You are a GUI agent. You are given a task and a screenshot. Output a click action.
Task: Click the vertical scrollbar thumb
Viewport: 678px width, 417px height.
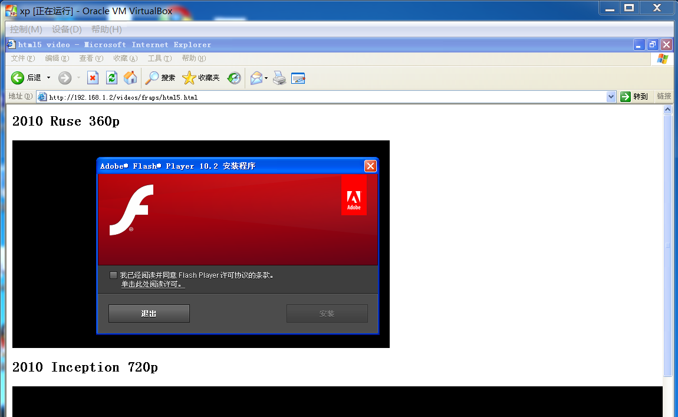[x=667, y=245]
